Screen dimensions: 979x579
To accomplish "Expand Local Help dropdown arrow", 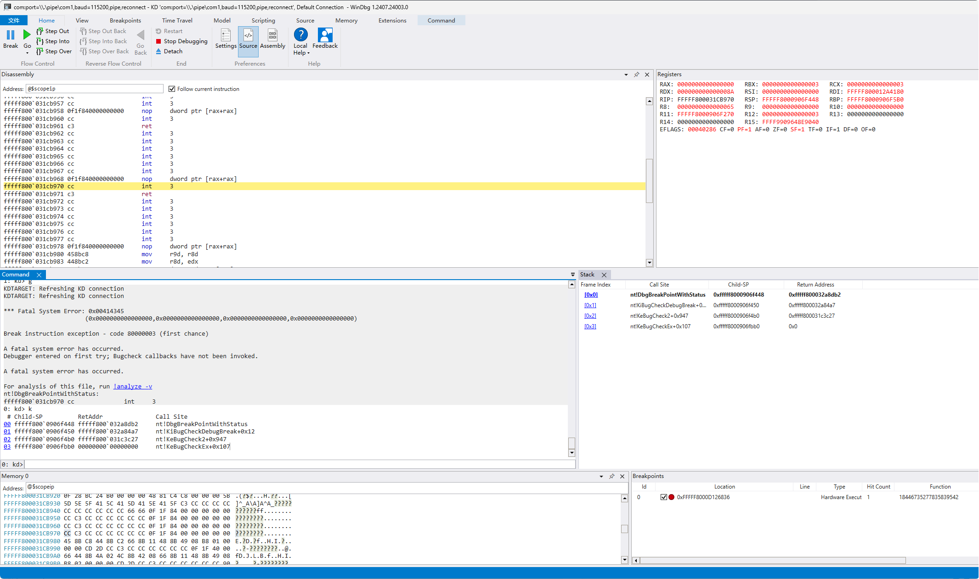I will click(308, 53).
